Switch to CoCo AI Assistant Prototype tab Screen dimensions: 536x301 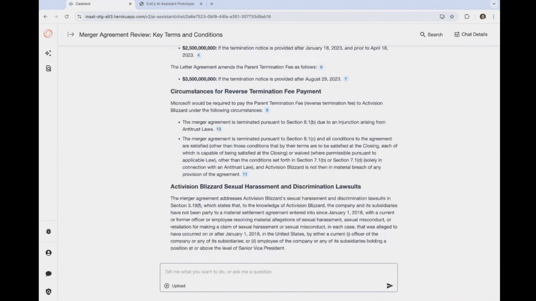click(x=171, y=4)
